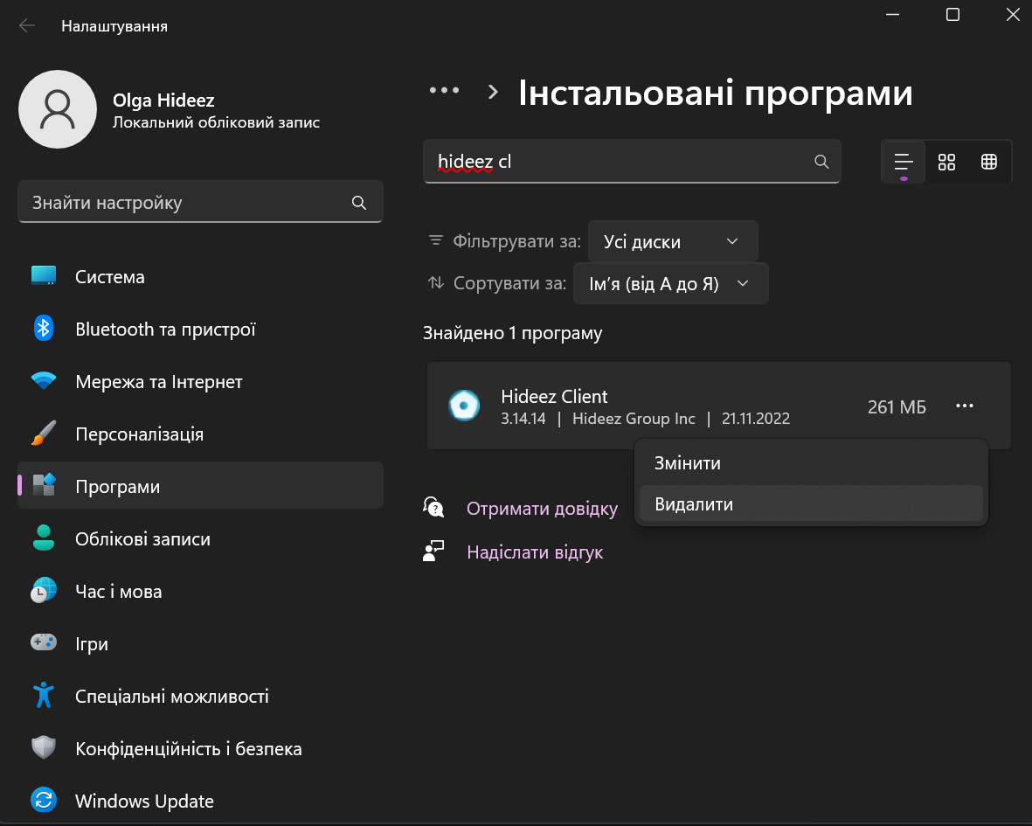
Task: Click breadcrumb chevron before Installed apps (Інстальовані програми)
Action: click(x=493, y=92)
